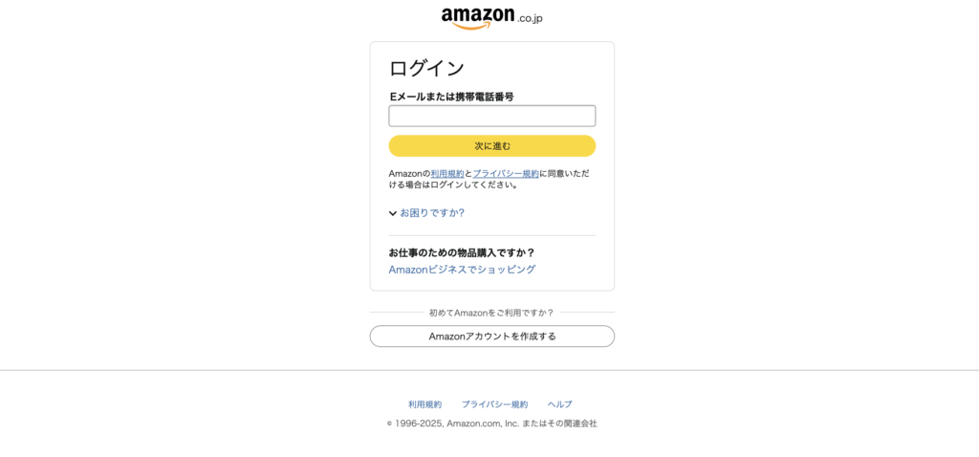The height and width of the screenshot is (457, 979).
Task: Expand the chevron beside お困りですか?
Action: (393, 213)
